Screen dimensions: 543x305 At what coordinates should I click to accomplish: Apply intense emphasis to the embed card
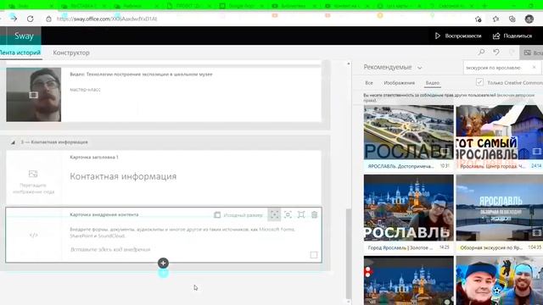301,214
